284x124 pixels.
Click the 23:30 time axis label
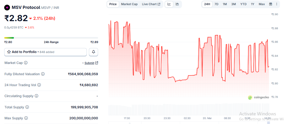[167, 118]
